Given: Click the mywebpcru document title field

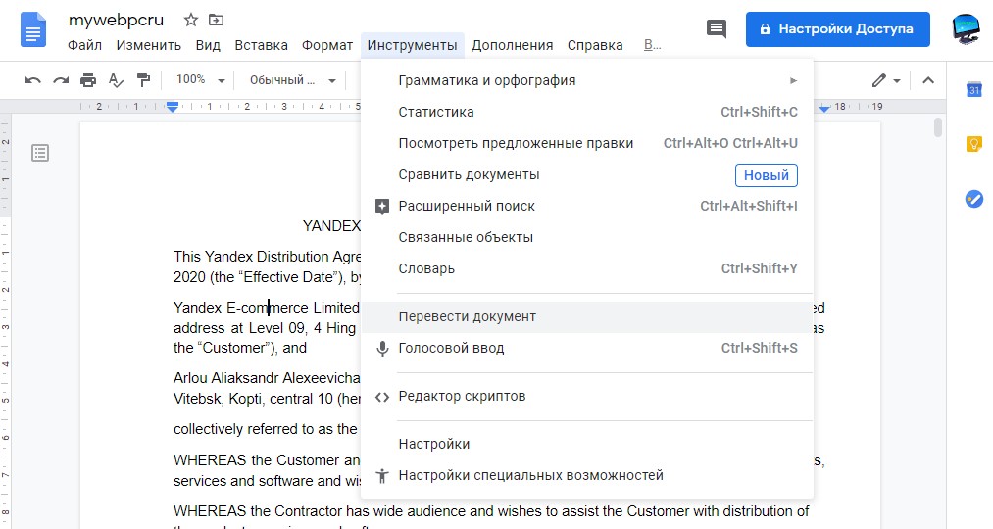Looking at the screenshot, I should tap(116, 21).
